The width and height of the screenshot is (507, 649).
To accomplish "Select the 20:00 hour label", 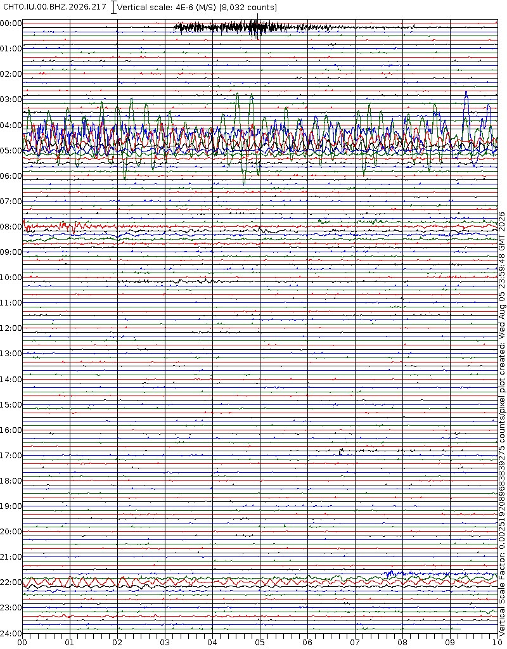I will (x=11, y=531).
